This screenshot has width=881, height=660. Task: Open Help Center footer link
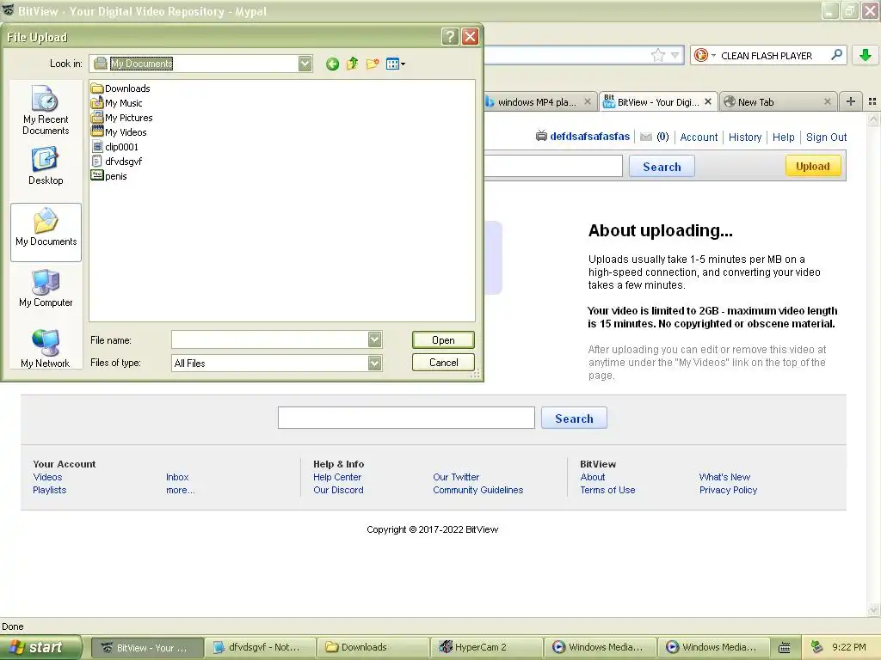click(337, 477)
